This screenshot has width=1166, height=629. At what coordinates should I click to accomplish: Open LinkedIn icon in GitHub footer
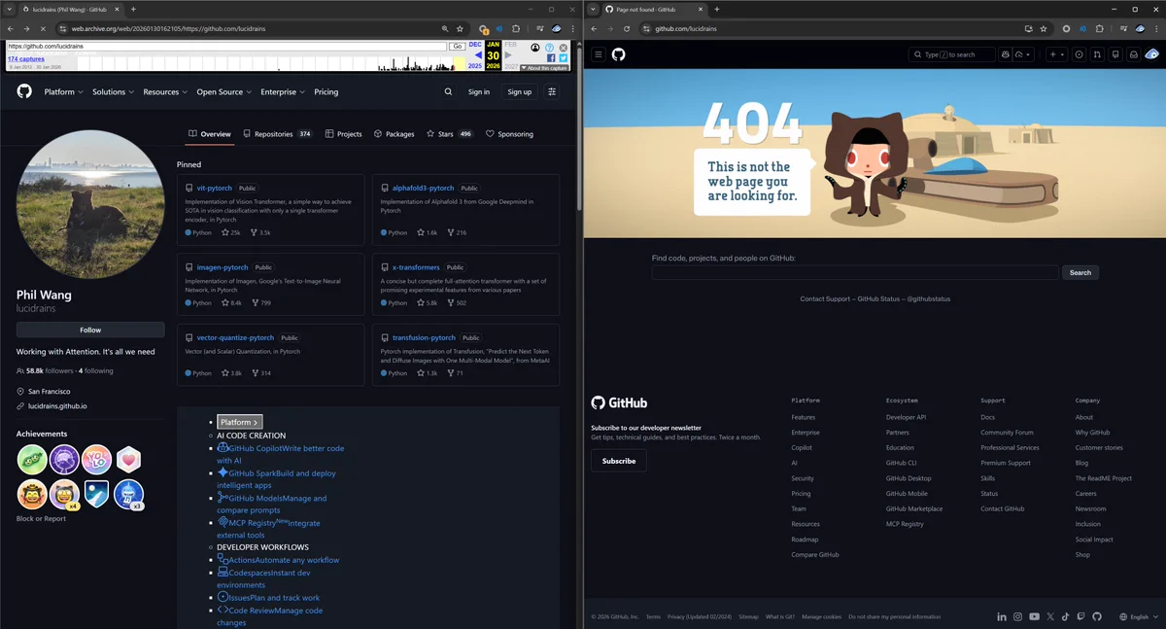click(1002, 616)
